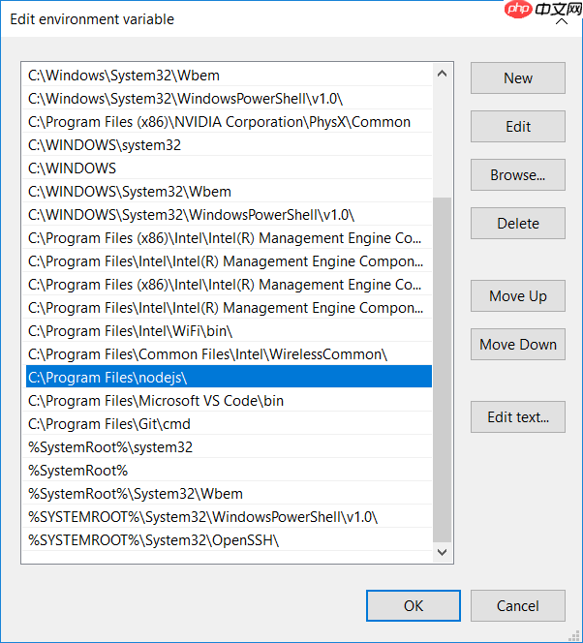
Task: Select the %SystemRoot%\System32\Wbem entry
Action: [x=229, y=494]
